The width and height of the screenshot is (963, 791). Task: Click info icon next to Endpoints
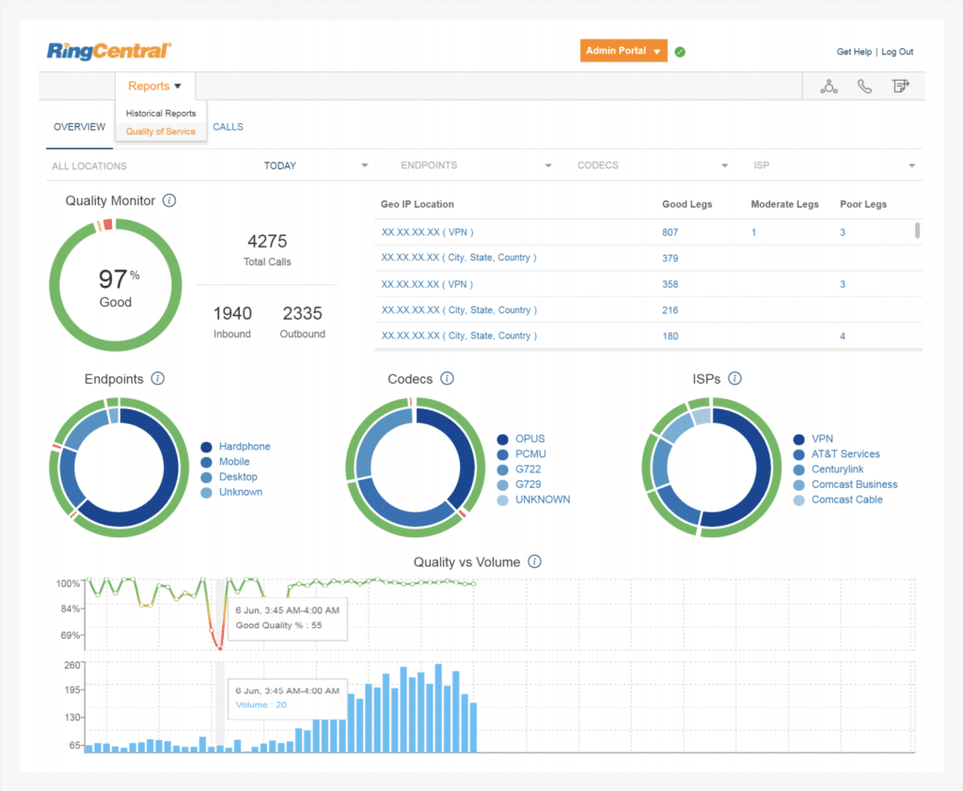(x=158, y=379)
